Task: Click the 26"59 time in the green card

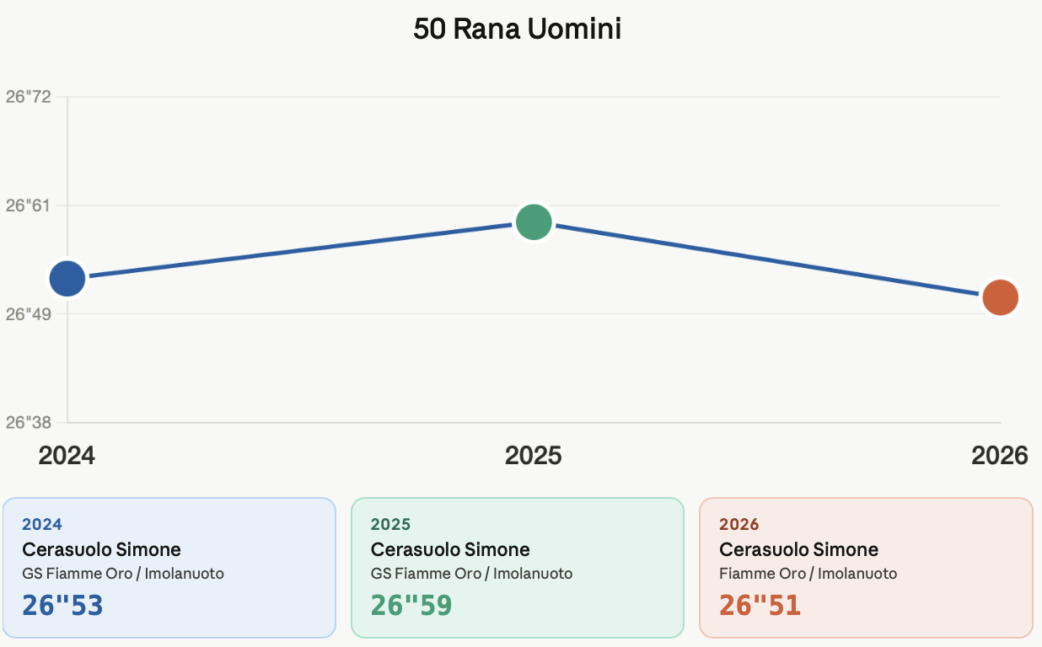Action: coord(411,605)
